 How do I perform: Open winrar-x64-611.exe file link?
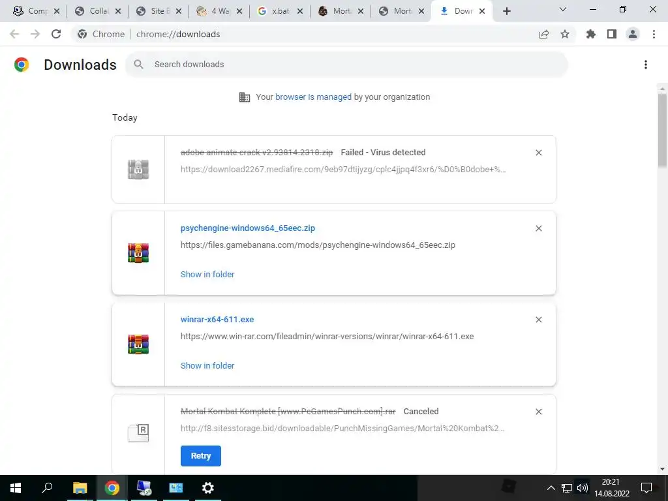[217, 320]
